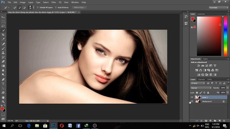Hide Background layer visibility eye
The height and width of the screenshot is (129, 230).
coord(192,101)
